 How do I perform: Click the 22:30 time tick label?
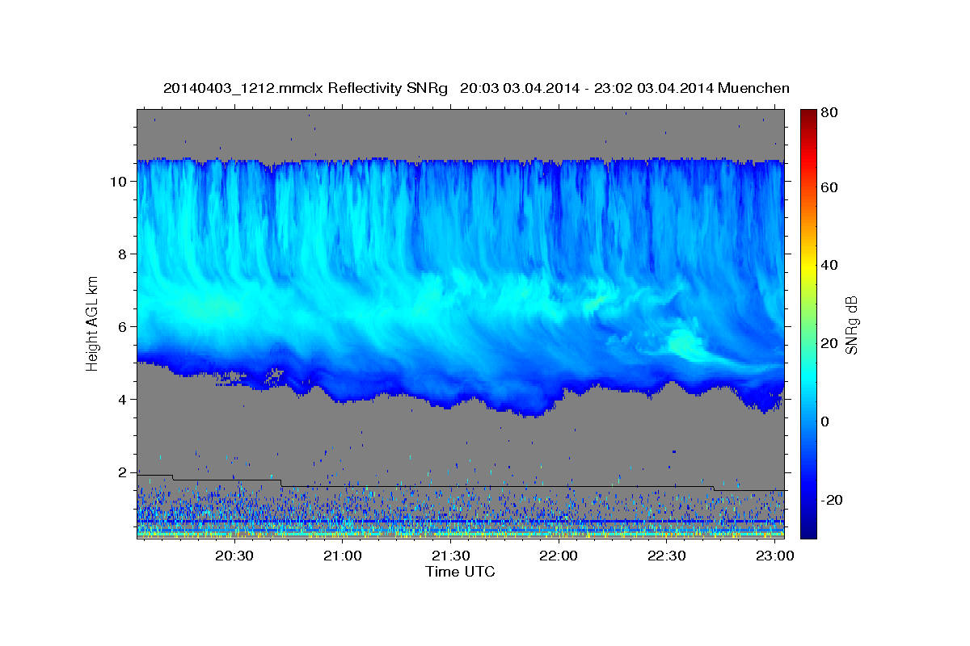click(667, 556)
